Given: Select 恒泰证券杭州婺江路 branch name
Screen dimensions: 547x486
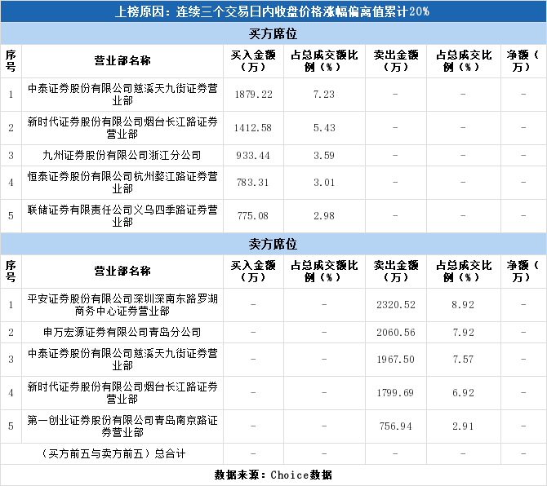Looking at the screenshot, I should pos(122,183).
